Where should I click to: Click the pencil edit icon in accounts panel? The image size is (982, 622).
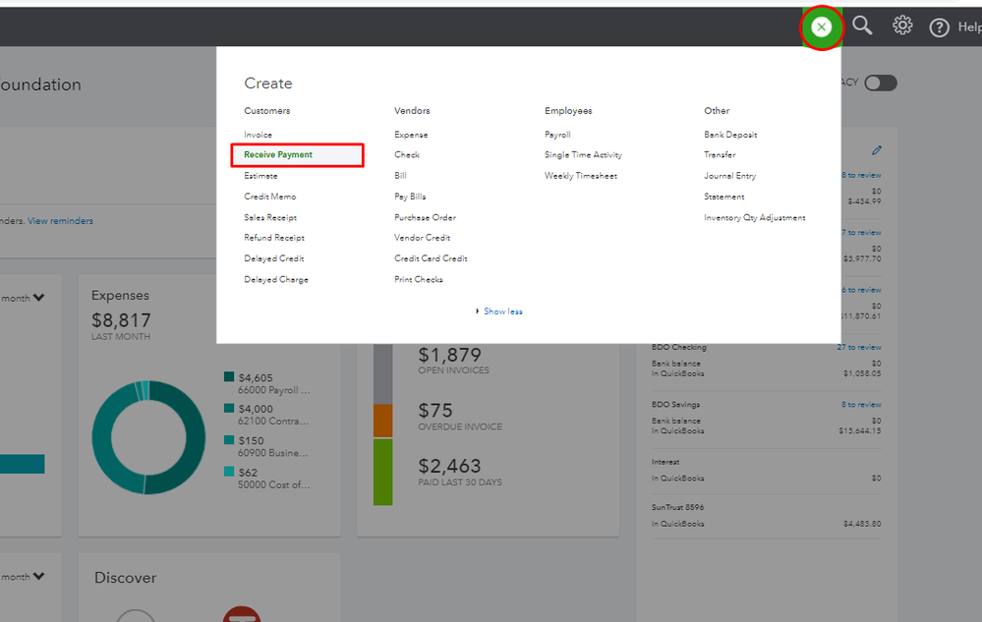(876, 150)
